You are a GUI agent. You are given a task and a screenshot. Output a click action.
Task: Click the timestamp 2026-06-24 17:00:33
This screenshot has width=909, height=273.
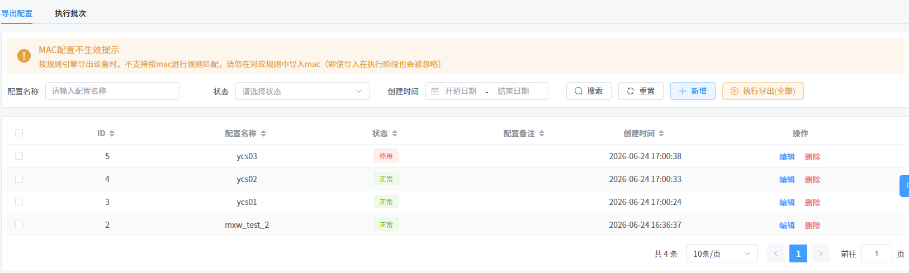click(645, 179)
